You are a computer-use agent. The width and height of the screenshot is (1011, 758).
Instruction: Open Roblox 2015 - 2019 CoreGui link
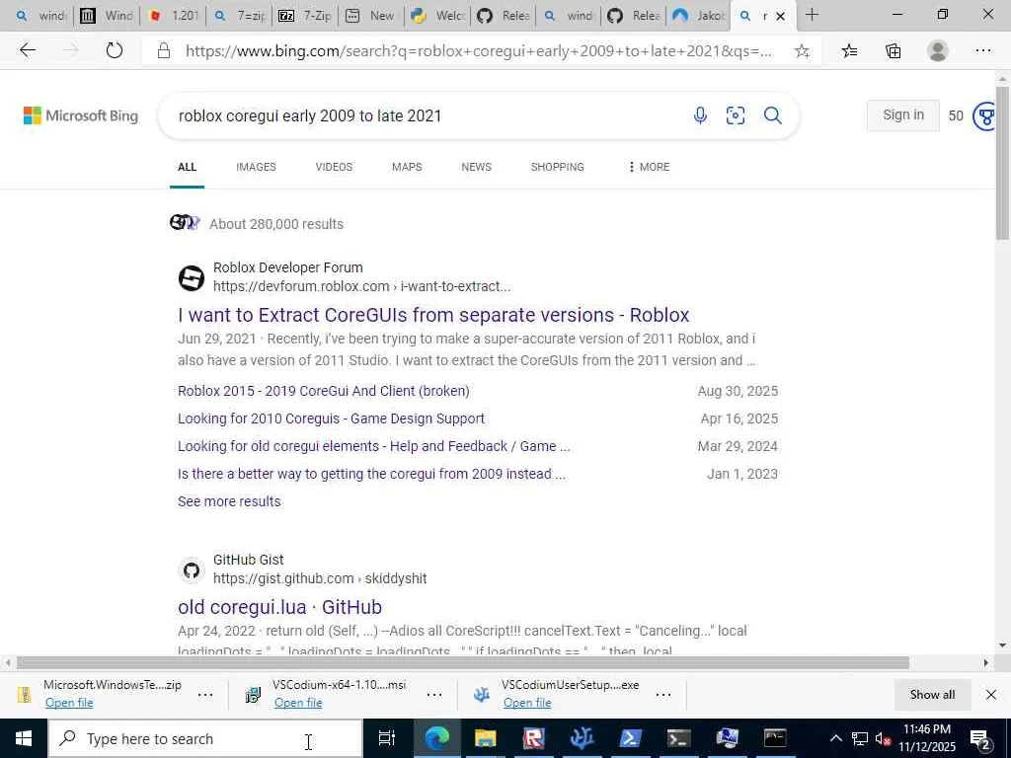point(324,391)
